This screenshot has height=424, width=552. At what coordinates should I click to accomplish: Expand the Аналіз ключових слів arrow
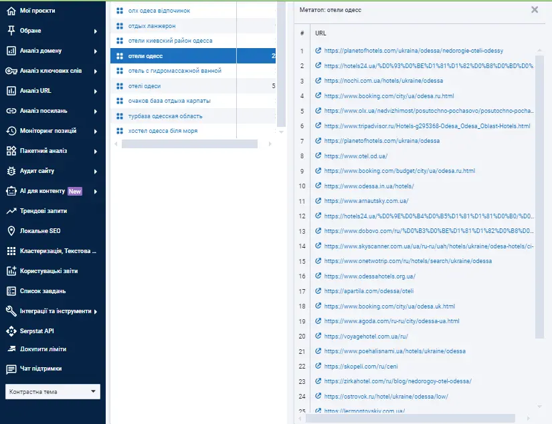(96, 71)
